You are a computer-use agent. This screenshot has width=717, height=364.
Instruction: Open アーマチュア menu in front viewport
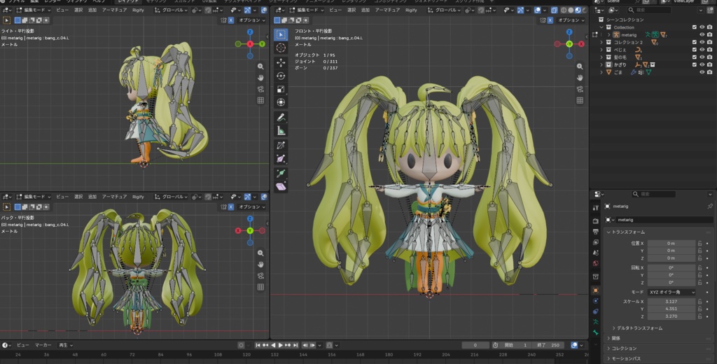point(388,10)
